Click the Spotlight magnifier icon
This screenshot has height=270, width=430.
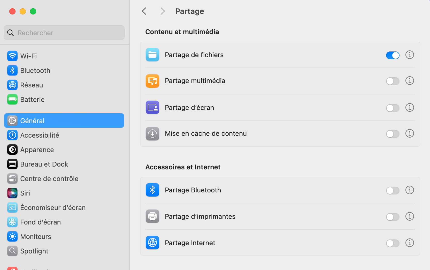(x=12, y=251)
